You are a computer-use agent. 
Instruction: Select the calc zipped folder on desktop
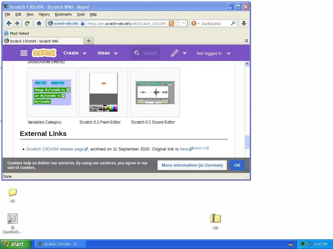point(216,221)
